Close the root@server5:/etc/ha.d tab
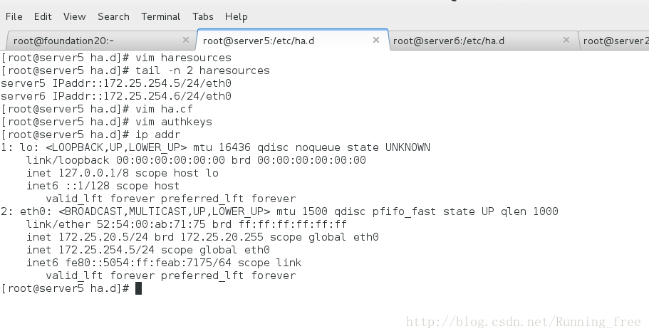The height and width of the screenshot is (336, 649). 376,41
